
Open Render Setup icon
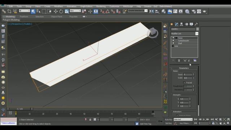click(x=193, y=11)
